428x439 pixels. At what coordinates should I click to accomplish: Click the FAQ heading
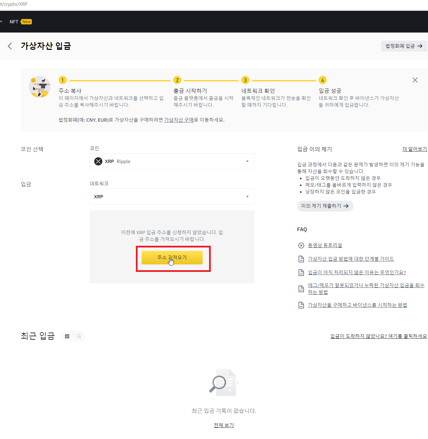pyautogui.click(x=302, y=230)
